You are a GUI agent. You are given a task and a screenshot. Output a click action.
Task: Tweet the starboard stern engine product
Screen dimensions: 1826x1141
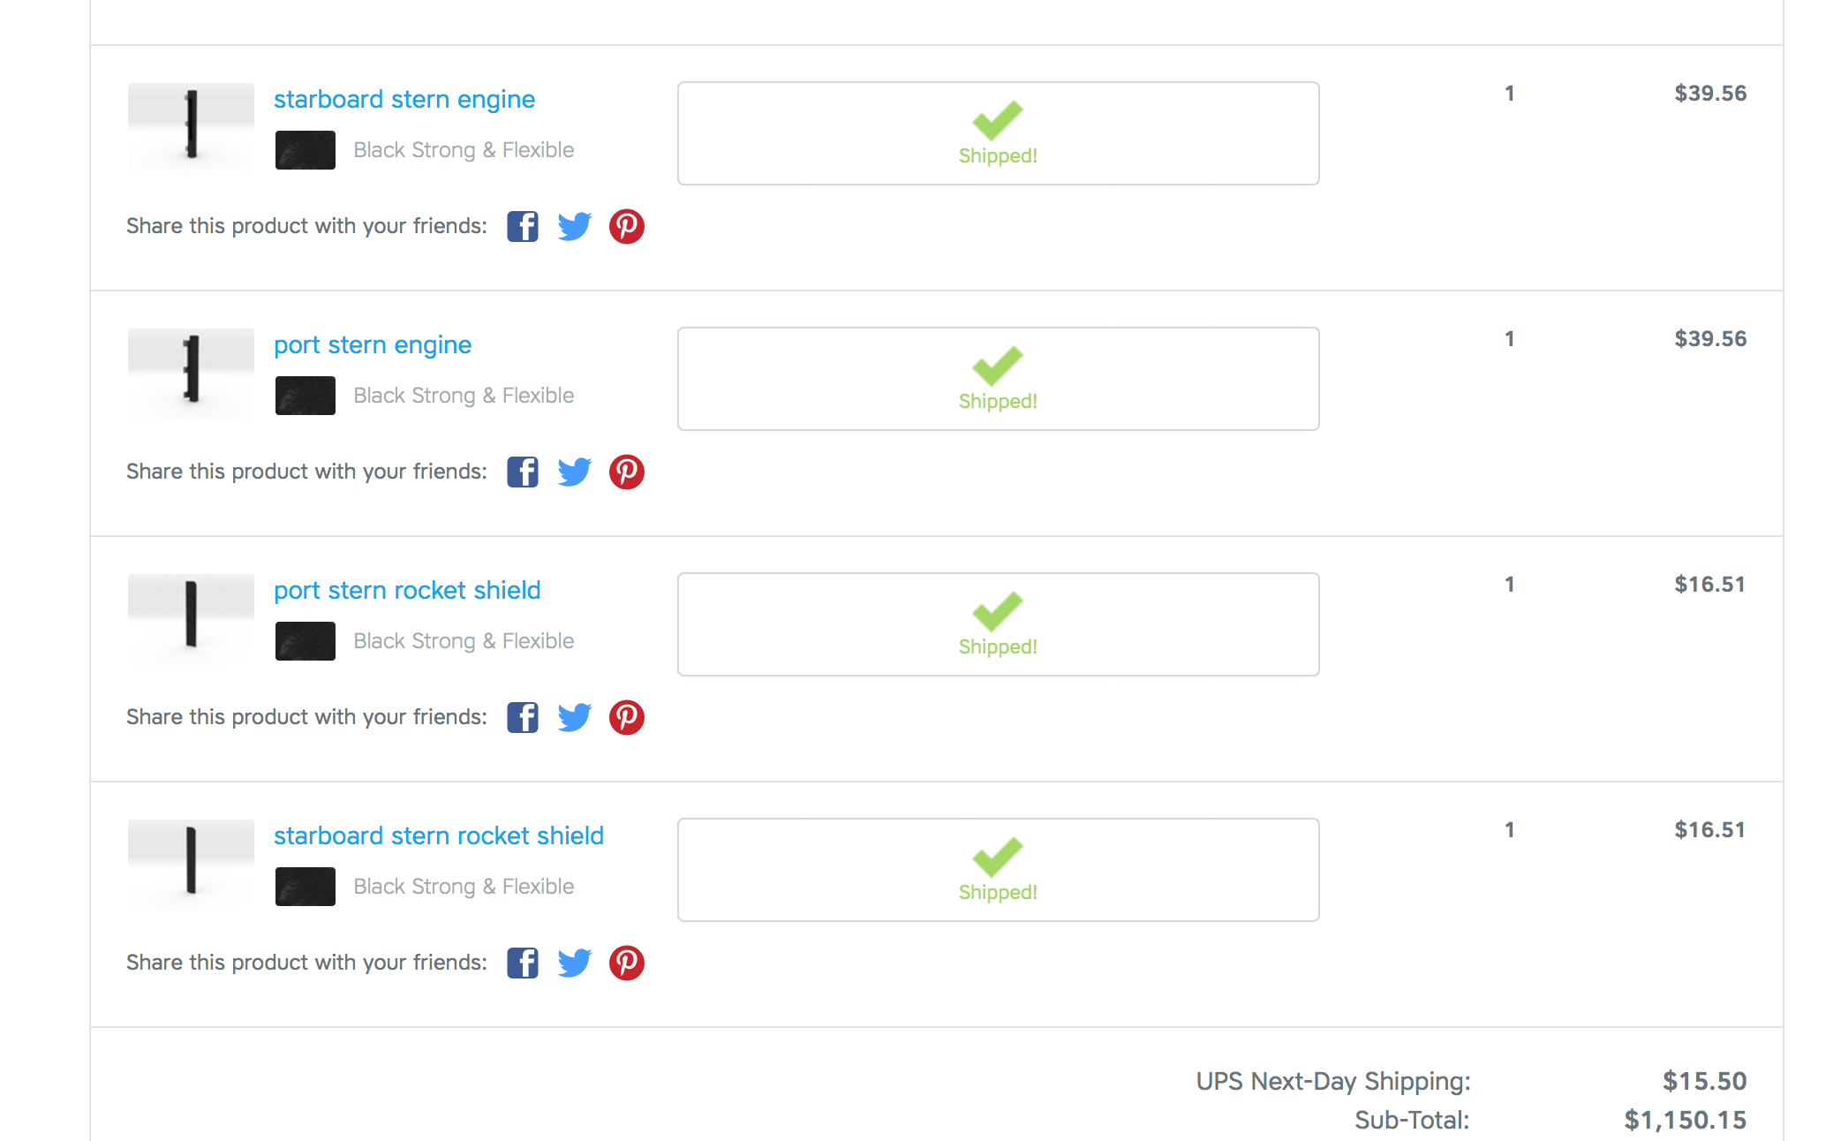[575, 227]
